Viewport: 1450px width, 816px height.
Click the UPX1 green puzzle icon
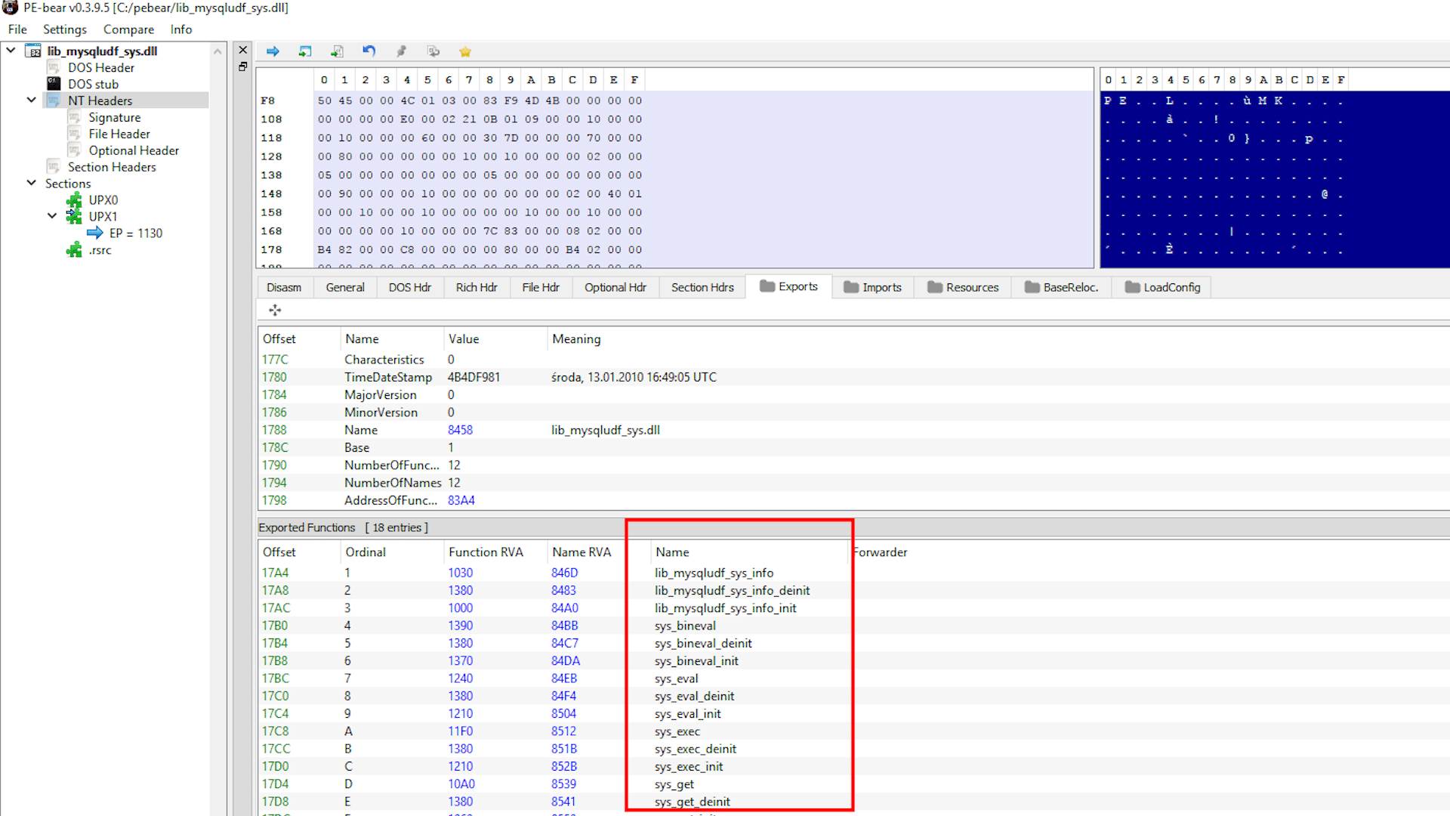pos(74,217)
